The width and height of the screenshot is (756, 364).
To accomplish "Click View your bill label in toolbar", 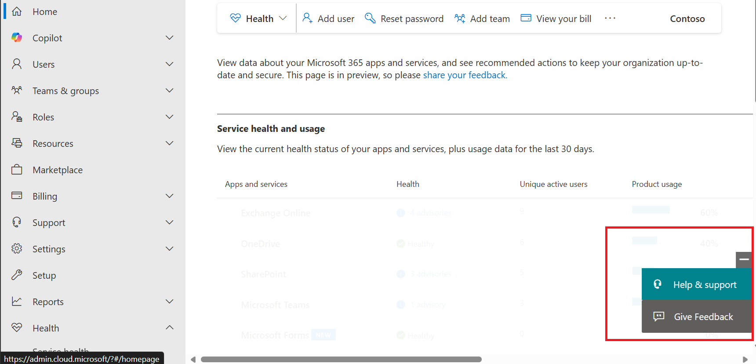I will click(x=563, y=19).
